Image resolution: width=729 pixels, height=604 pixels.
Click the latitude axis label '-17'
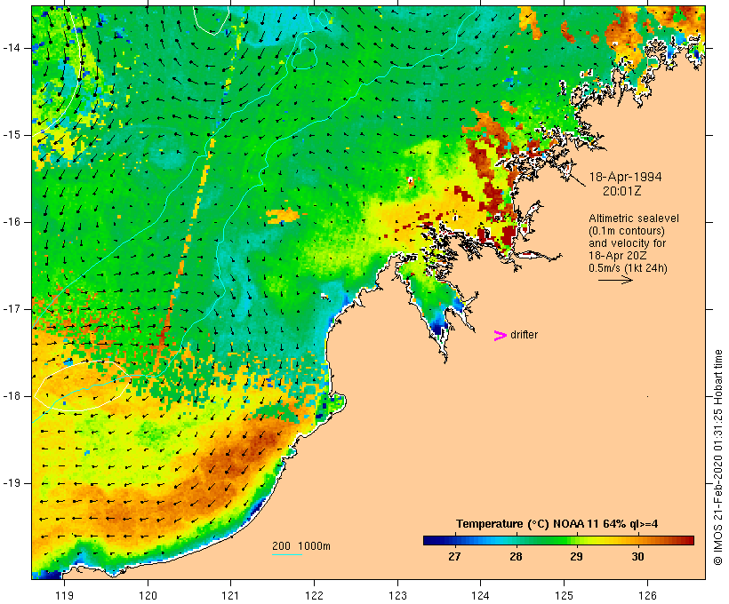click(12, 309)
